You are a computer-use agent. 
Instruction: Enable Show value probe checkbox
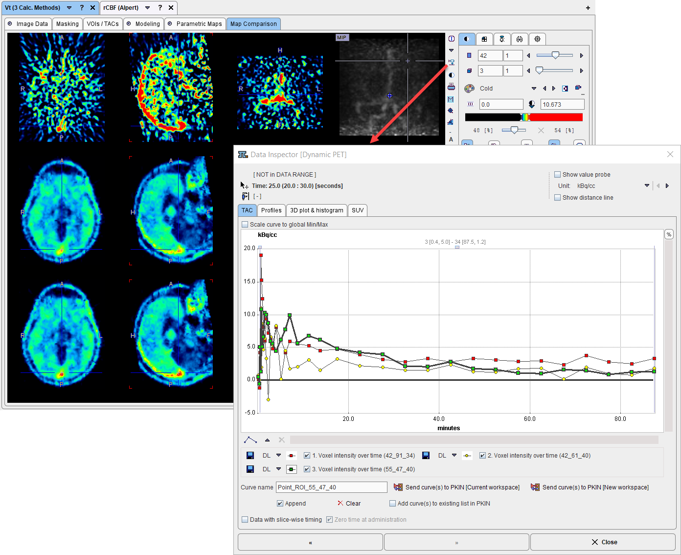pos(557,175)
